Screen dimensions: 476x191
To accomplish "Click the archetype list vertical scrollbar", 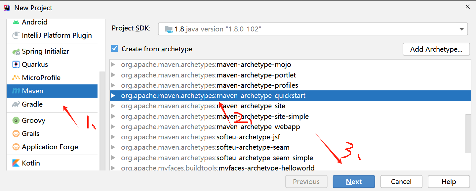I will (468, 134).
